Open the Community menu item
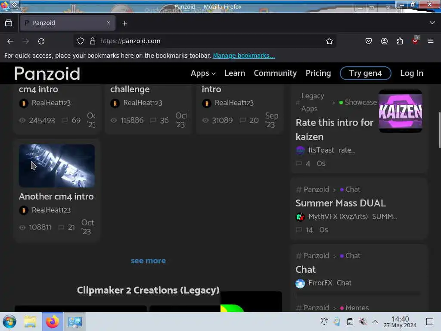441x331 pixels. click(275, 73)
